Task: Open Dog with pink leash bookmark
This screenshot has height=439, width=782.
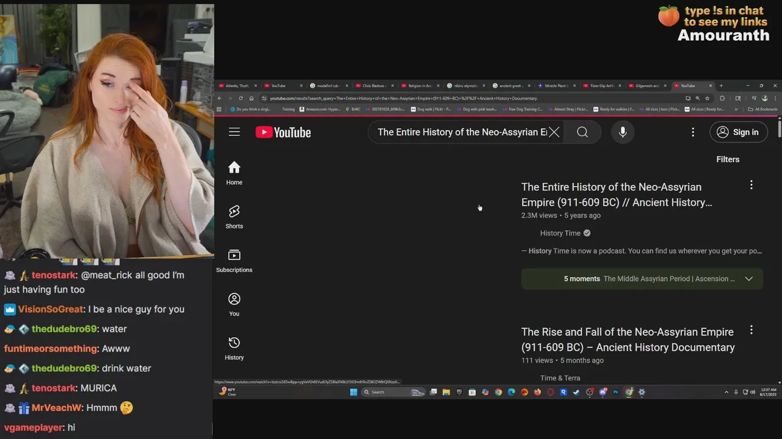Action: coord(476,109)
